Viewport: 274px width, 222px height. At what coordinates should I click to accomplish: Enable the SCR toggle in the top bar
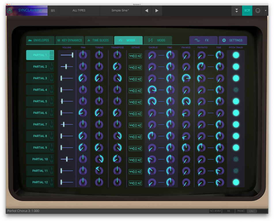point(247,11)
